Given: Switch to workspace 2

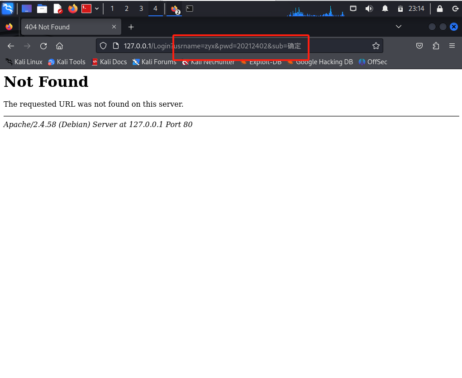Looking at the screenshot, I should [x=126, y=9].
